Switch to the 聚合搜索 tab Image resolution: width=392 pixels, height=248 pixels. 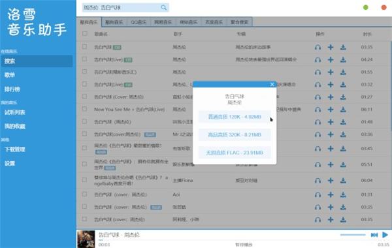(x=239, y=22)
